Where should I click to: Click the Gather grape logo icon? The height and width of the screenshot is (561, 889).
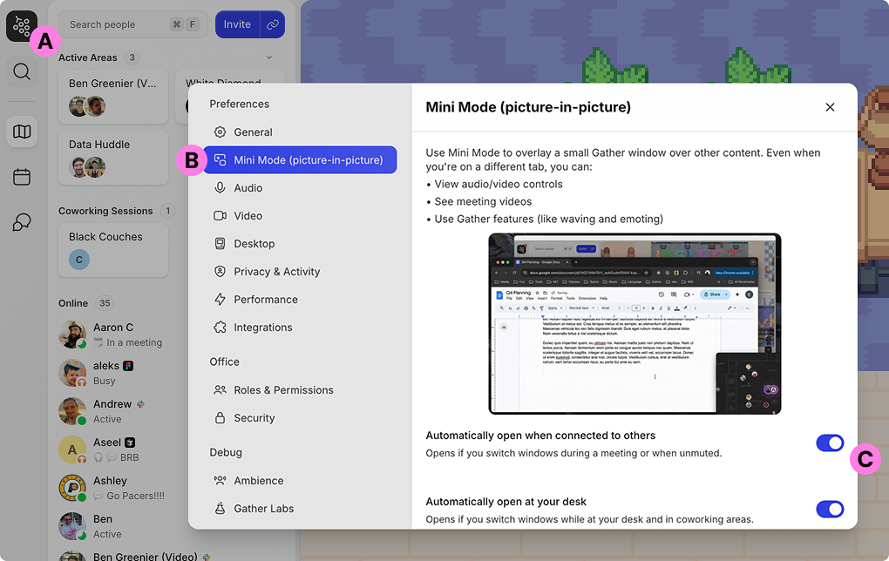coord(22,26)
